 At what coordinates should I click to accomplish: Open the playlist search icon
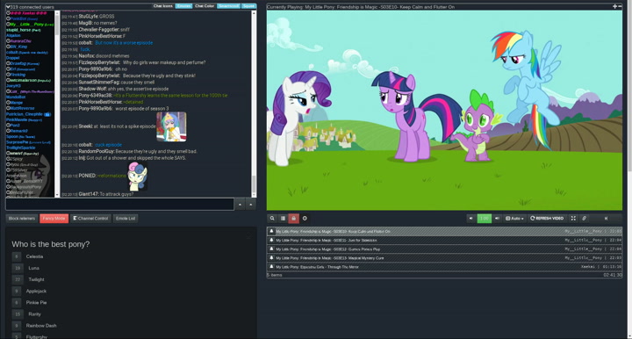pyautogui.click(x=272, y=219)
